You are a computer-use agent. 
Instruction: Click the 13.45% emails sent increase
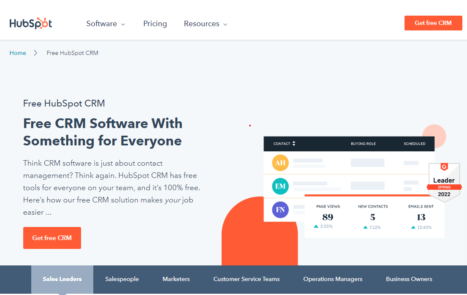(x=421, y=227)
